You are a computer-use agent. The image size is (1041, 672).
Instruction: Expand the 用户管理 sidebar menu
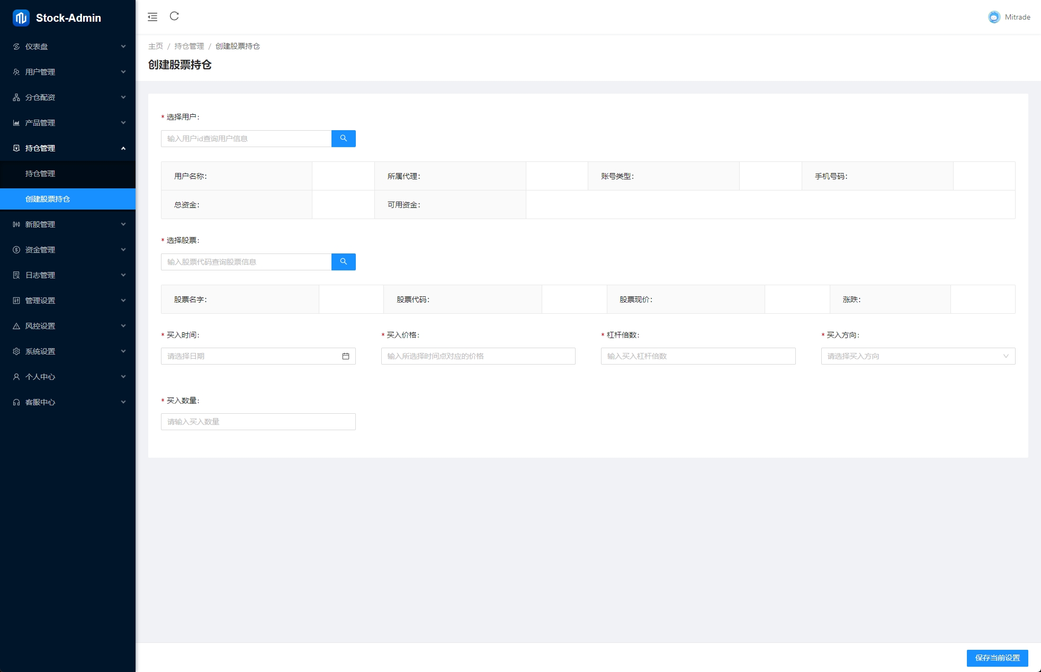[x=68, y=72]
